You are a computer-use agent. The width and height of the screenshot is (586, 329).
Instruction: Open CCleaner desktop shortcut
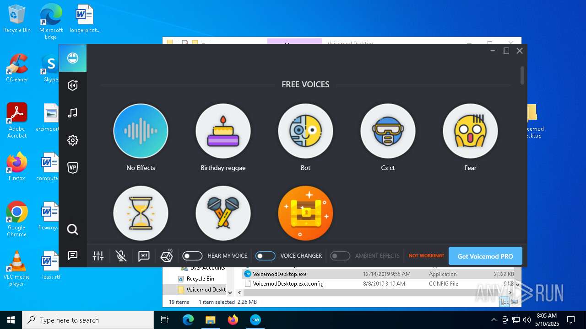17,68
